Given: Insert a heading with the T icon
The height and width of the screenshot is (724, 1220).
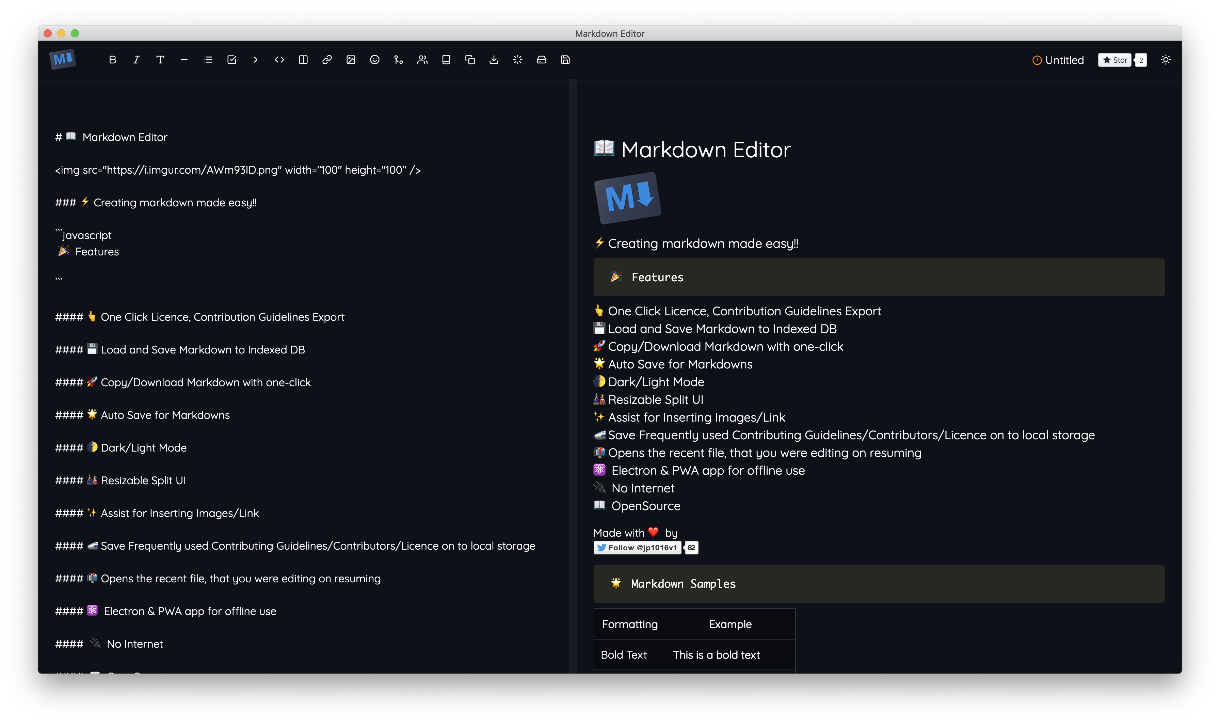Looking at the screenshot, I should click(x=160, y=60).
